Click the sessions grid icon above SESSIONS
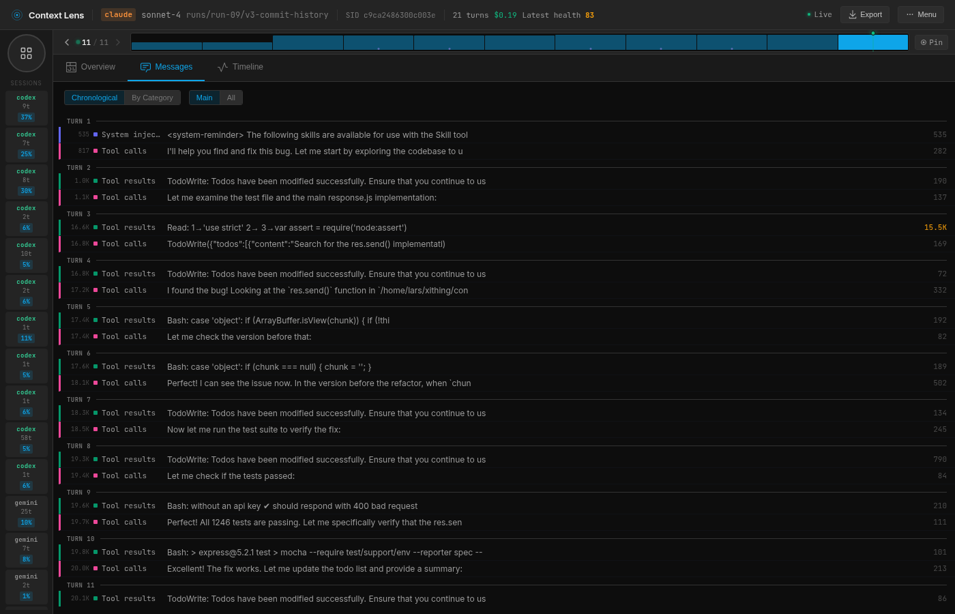The image size is (955, 614). (26, 53)
